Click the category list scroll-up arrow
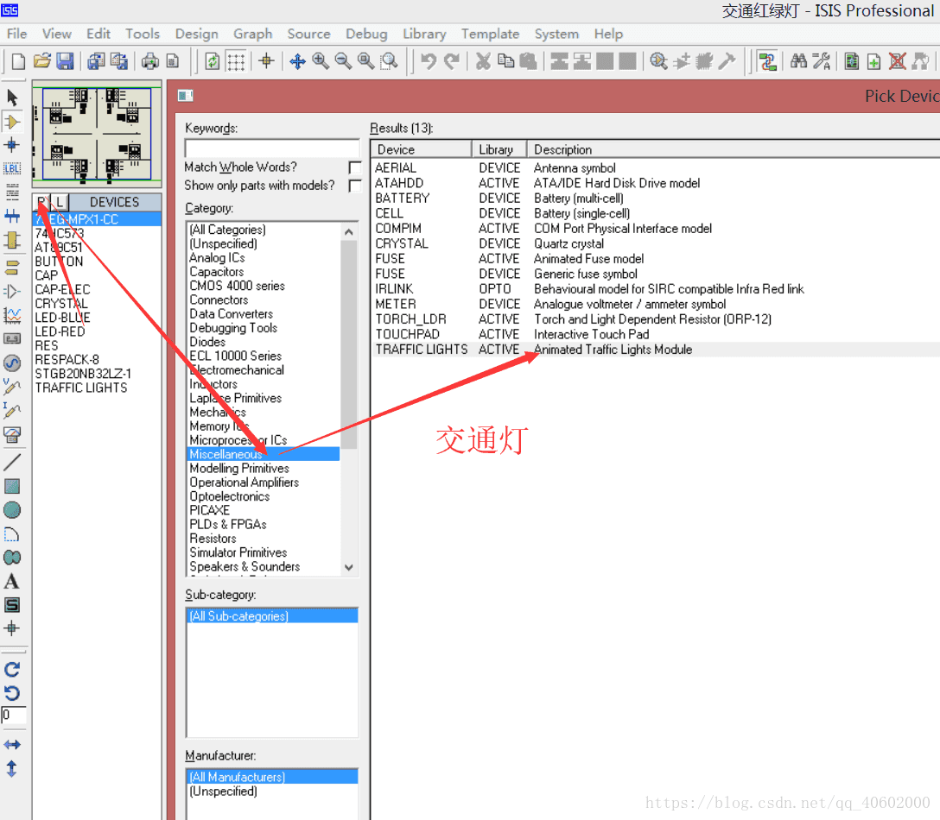940x820 pixels. click(x=349, y=231)
